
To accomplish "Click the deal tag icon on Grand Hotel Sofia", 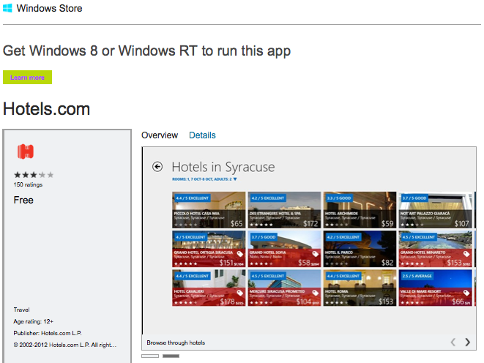I will (x=315, y=254).
